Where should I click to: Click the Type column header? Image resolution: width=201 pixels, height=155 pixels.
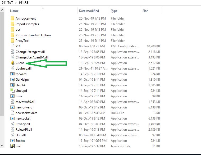(114, 11)
